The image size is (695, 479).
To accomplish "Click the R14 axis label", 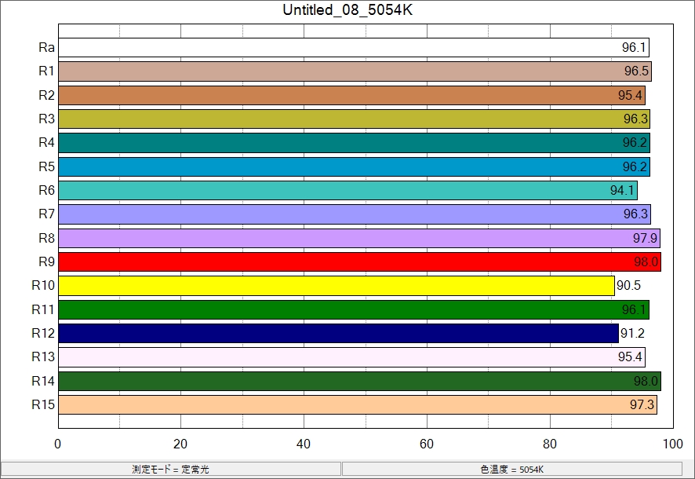I will coord(43,381).
